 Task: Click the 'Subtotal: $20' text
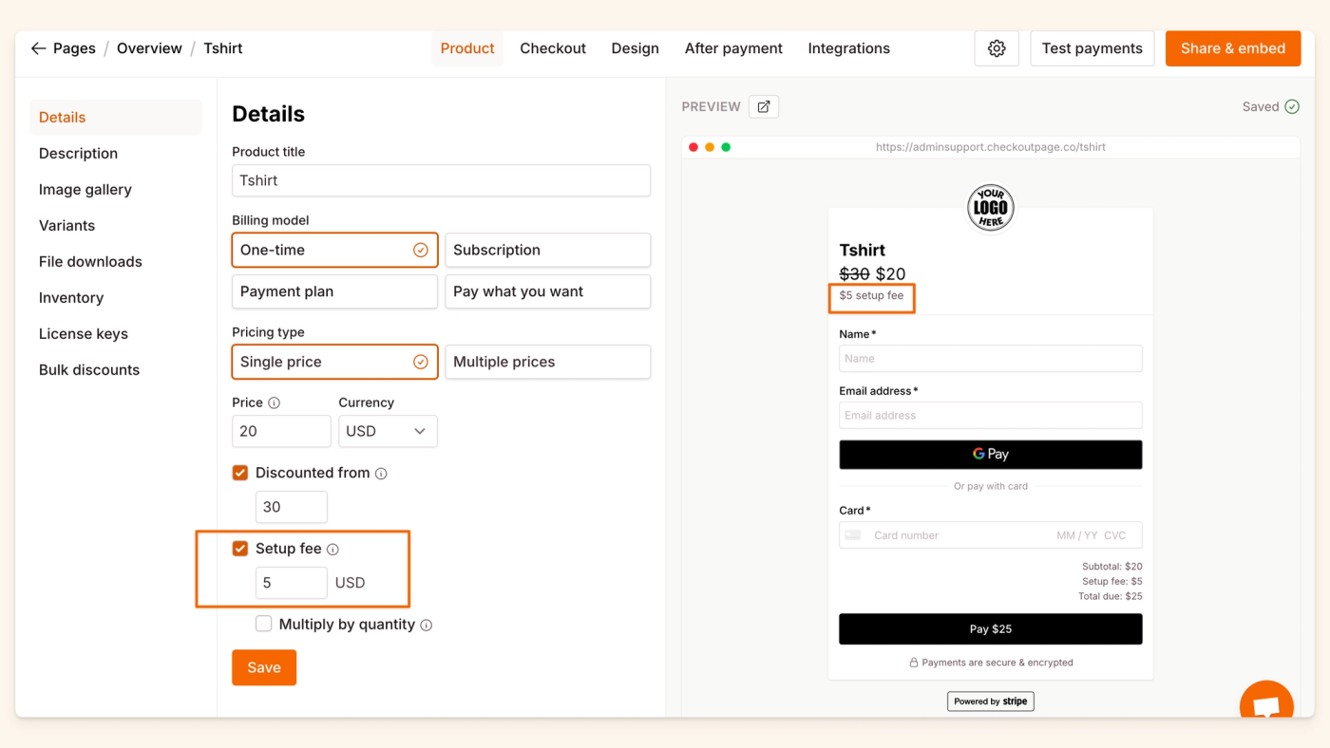pos(1113,567)
